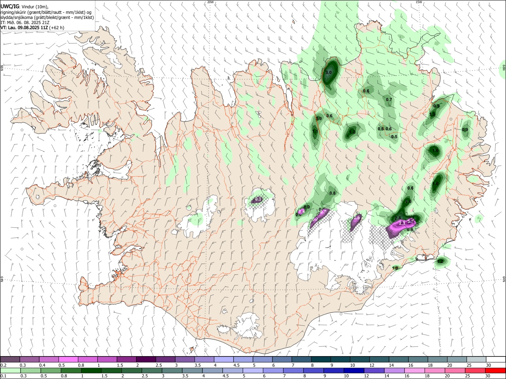The image size is (506, 379).
Task: Click the 15W longitude label
Action: point(419,2)
